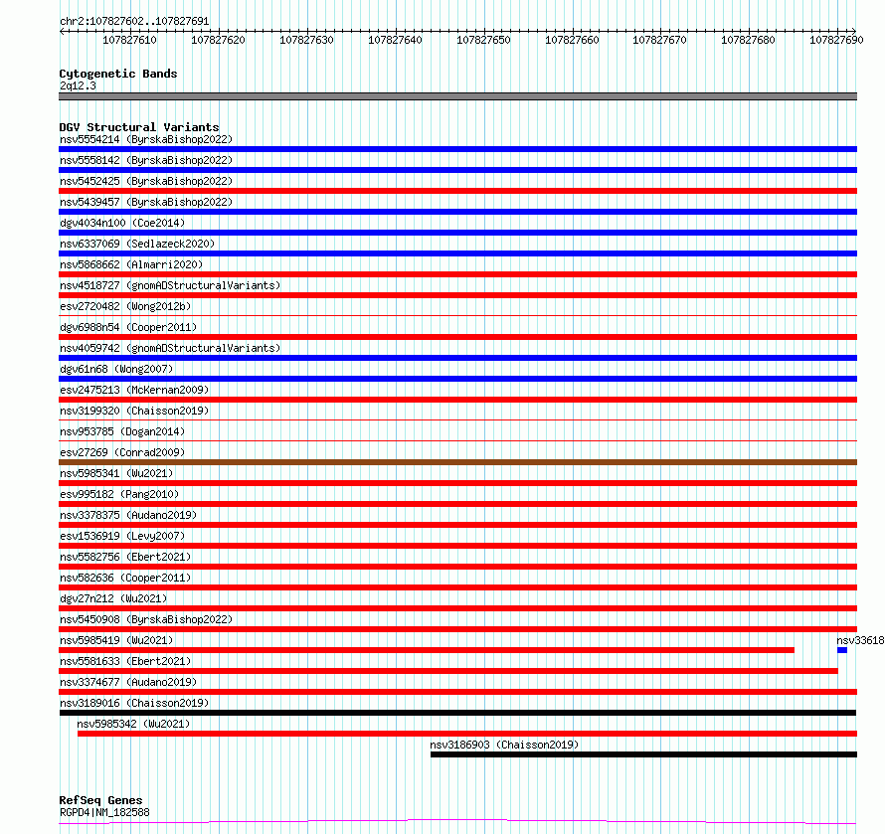Screen dimensions: 885x834
Task: Open variant dgv4034n100 (Coe2014)
Action: [122, 223]
